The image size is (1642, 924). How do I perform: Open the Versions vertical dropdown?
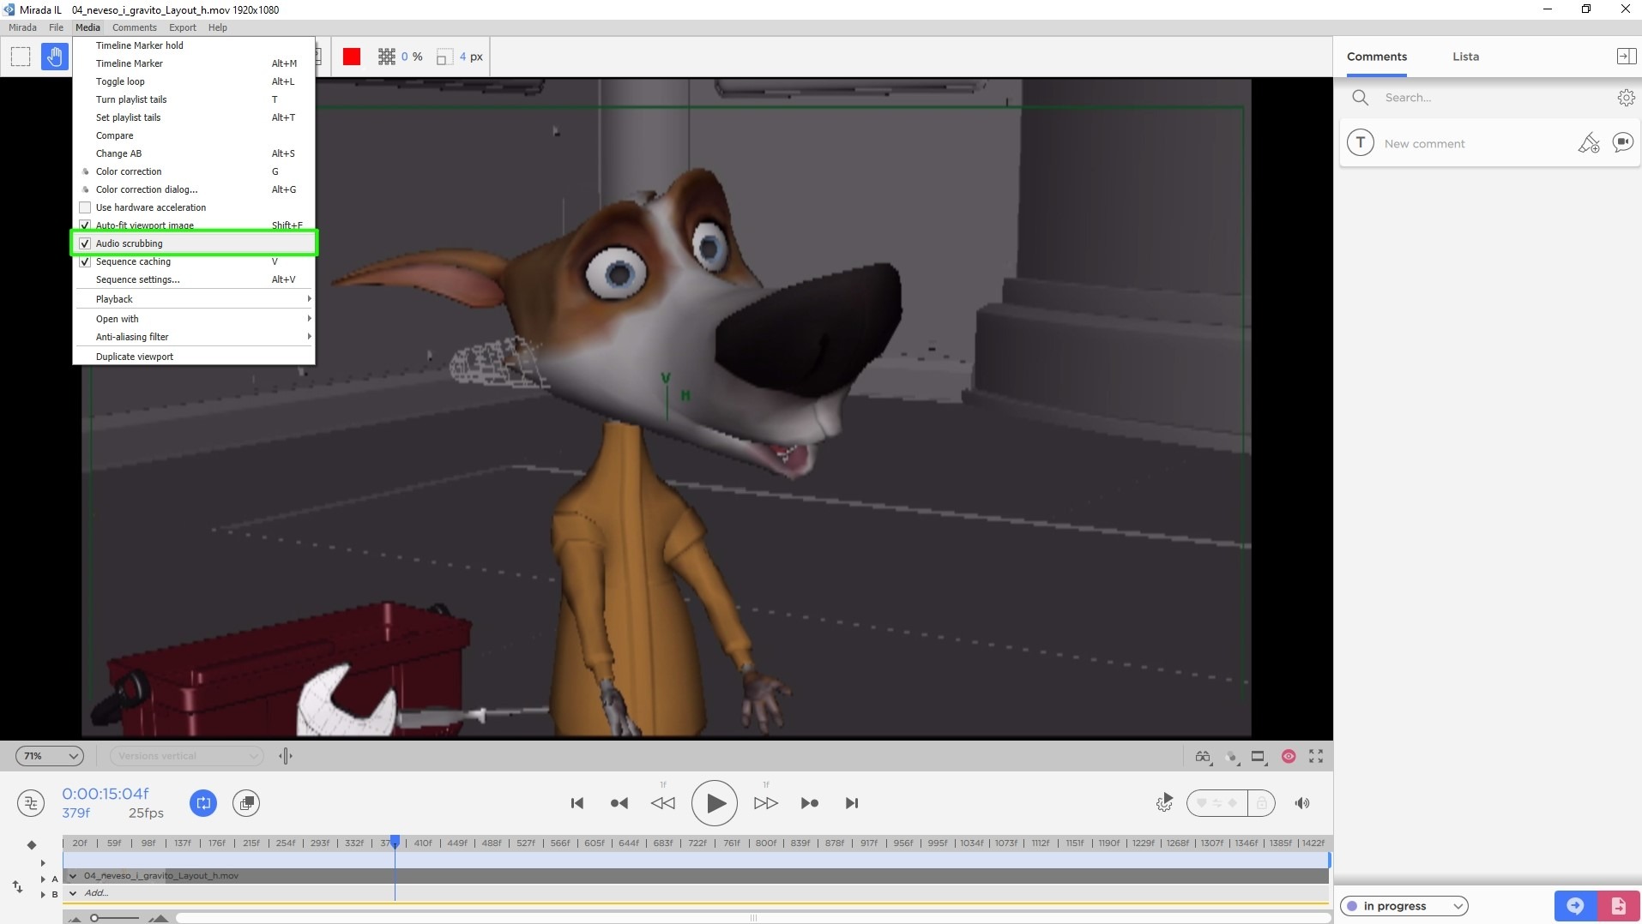point(186,756)
